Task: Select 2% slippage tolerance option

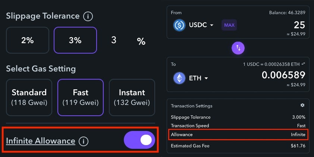Action: [x=28, y=40]
